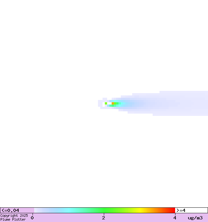This screenshot has width=208, height=222.
Task: Click the white '>=4' legend box
Action: point(191,210)
